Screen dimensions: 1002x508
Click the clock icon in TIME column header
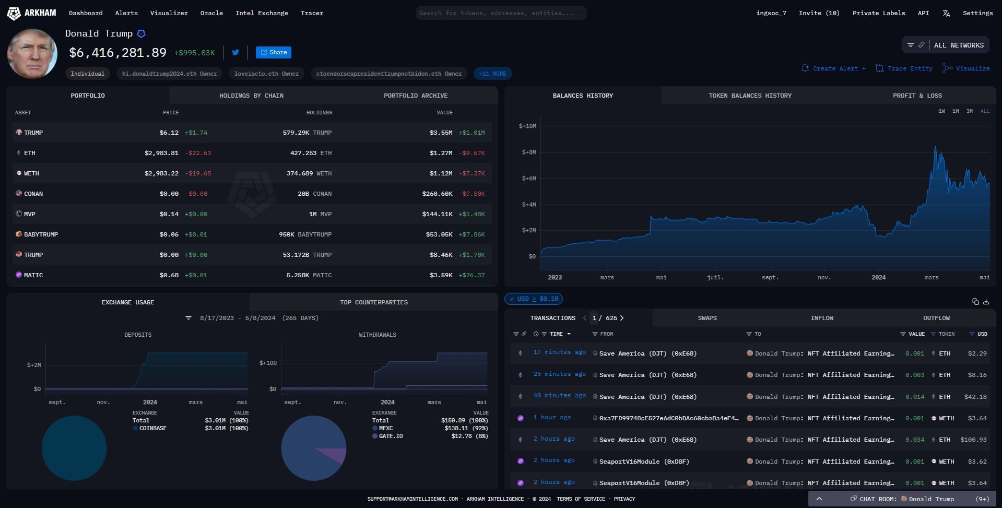pyautogui.click(x=536, y=334)
